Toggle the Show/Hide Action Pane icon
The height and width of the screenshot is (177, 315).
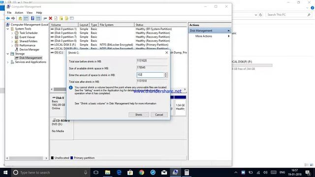38,18
